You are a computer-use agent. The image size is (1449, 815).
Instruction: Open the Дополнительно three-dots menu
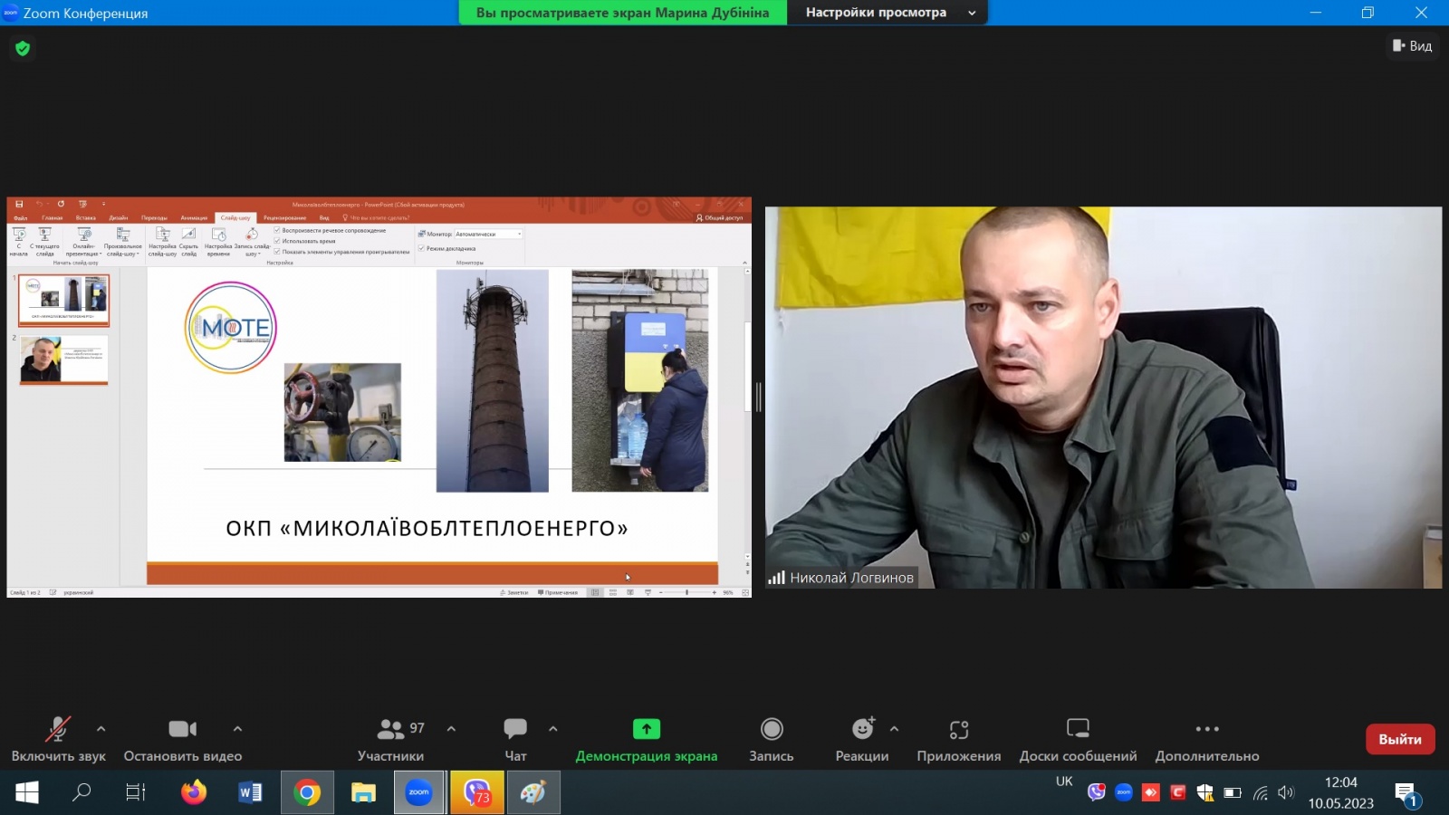pos(1207,729)
